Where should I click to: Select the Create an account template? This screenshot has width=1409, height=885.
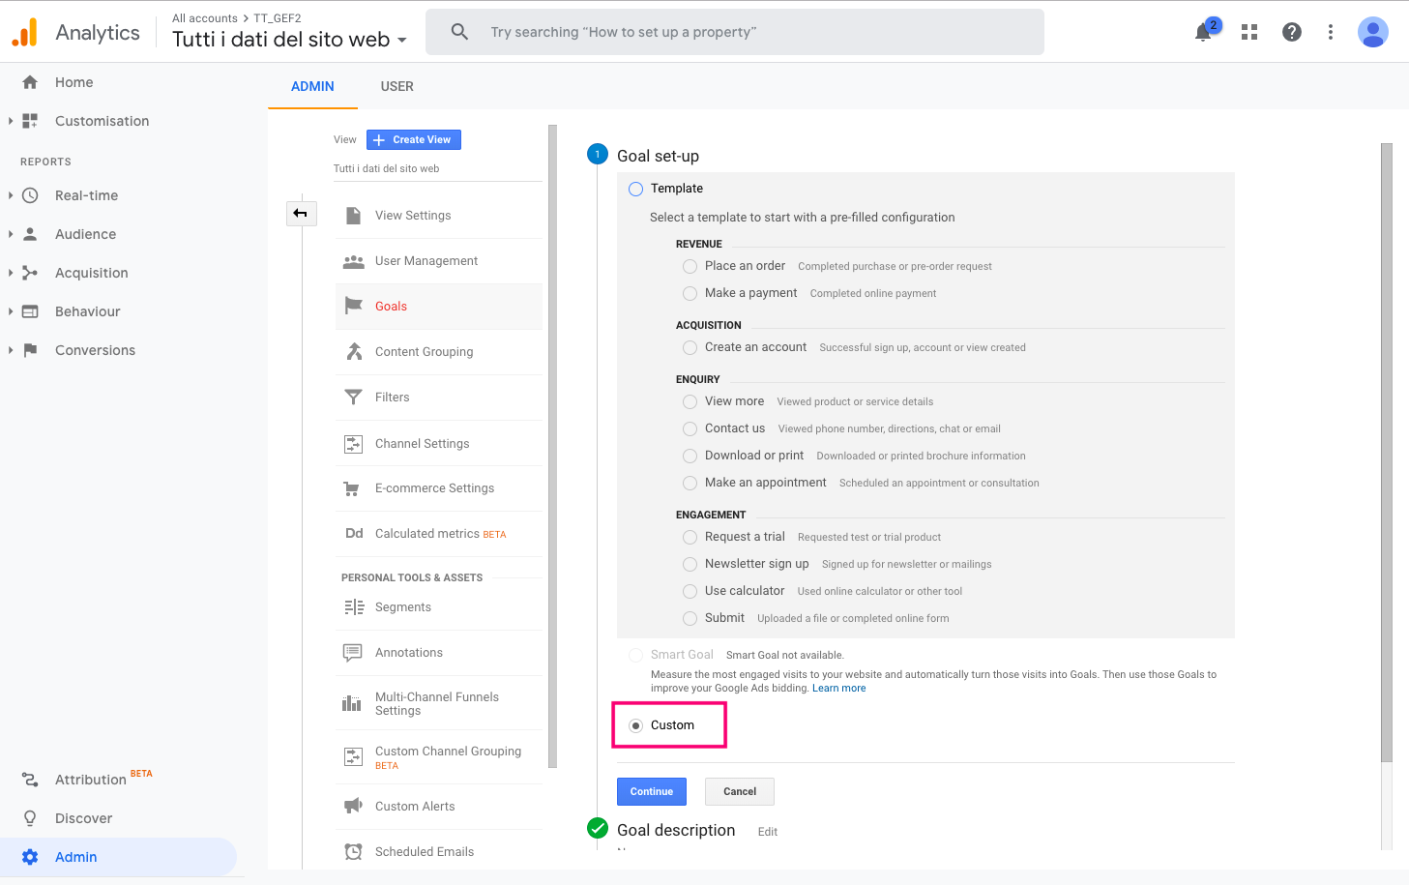(690, 347)
